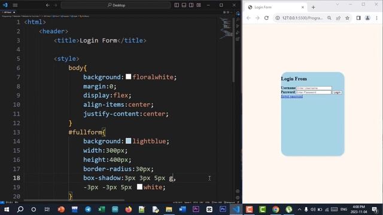Open Task View on the taskbar
Viewport: 383px width, 215px height.
(x=47, y=210)
